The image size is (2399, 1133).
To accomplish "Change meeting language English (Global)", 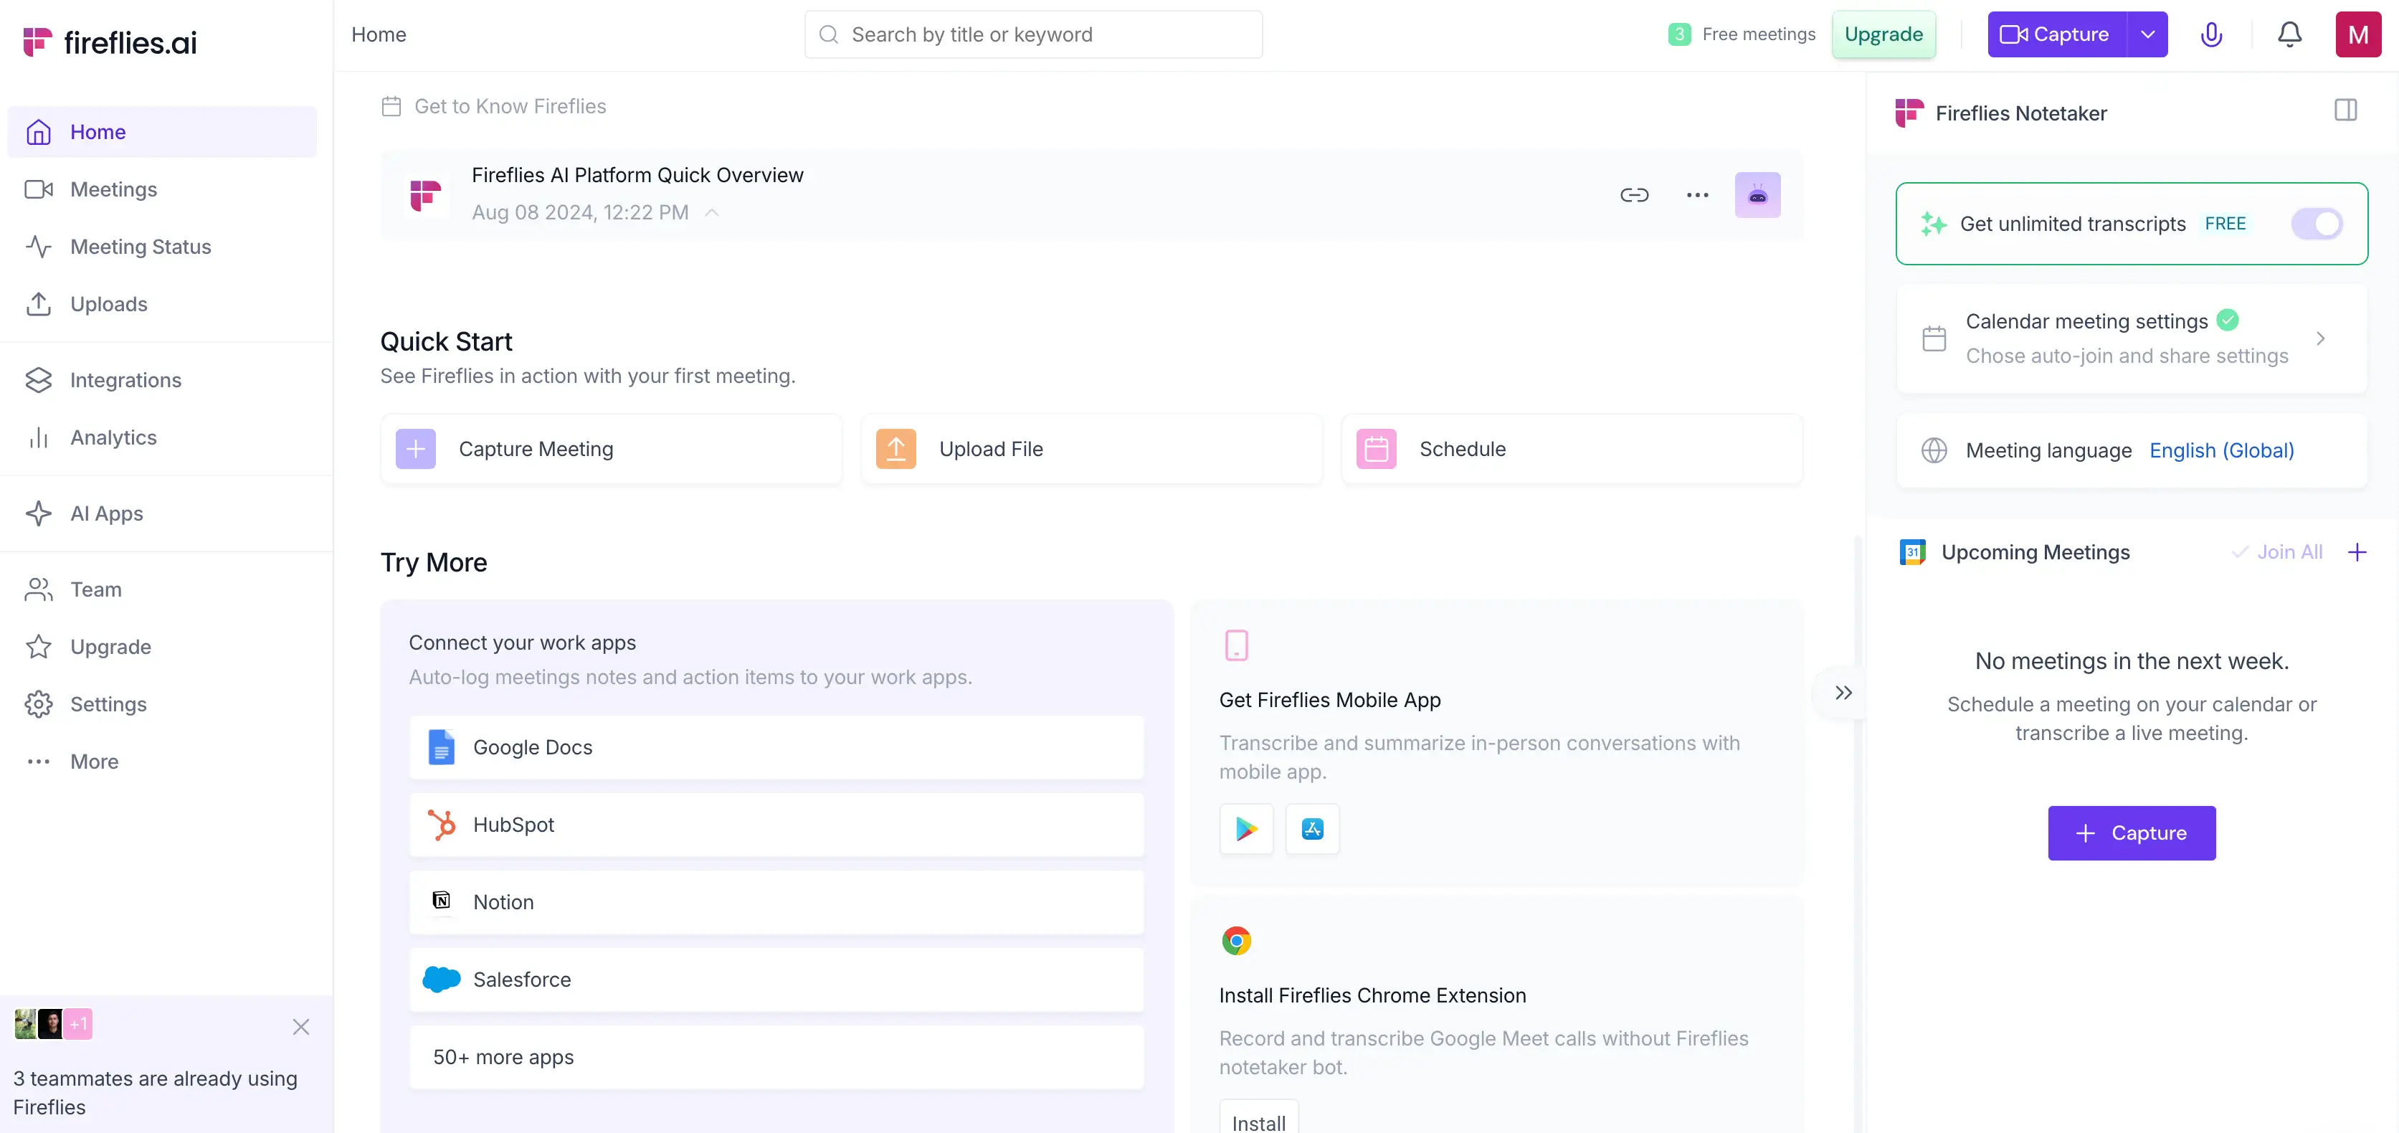I will click(2221, 451).
